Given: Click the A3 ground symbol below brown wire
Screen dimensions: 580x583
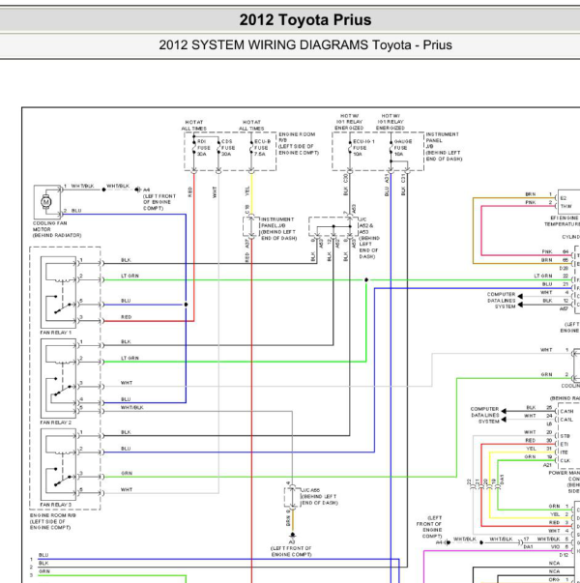Looking at the screenshot, I should pyautogui.click(x=292, y=536).
